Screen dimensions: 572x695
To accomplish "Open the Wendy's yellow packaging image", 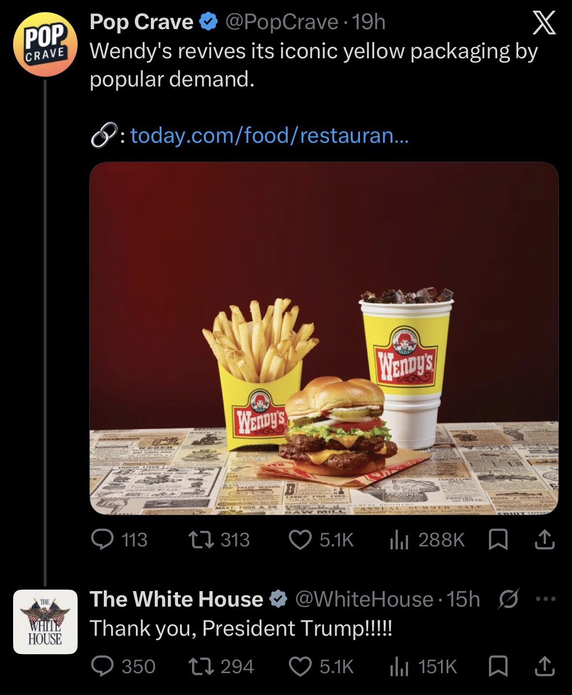I will coord(324,338).
